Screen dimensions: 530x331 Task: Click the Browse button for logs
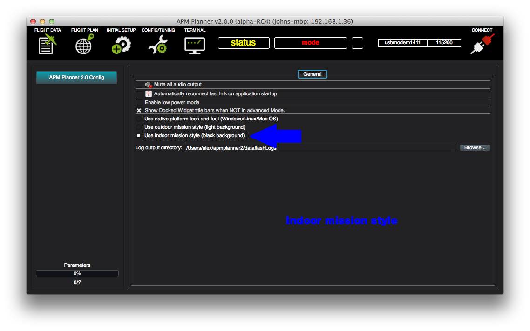coord(475,147)
